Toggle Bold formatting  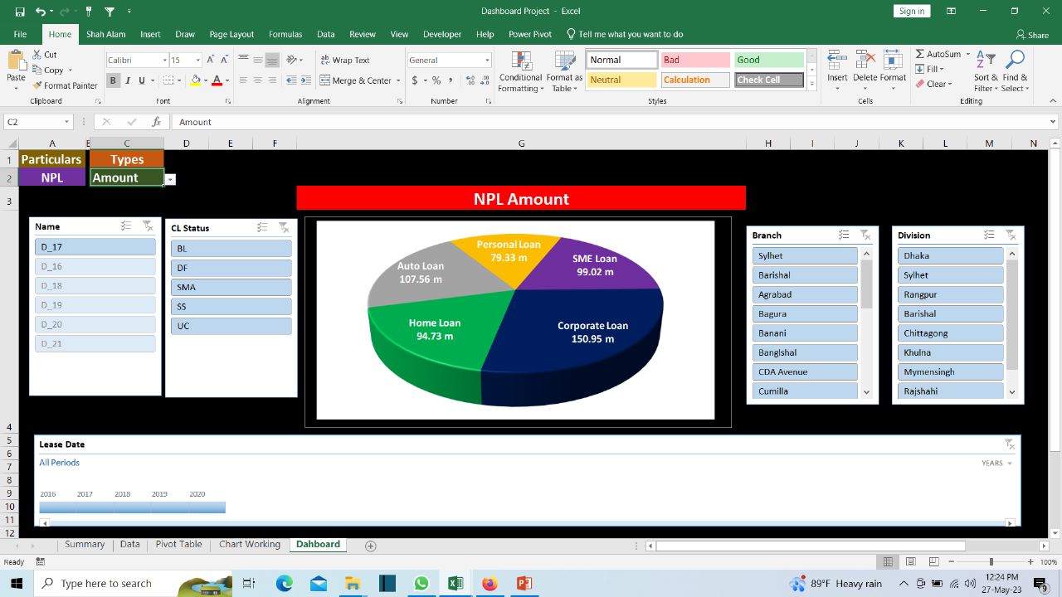coord(113,80)
